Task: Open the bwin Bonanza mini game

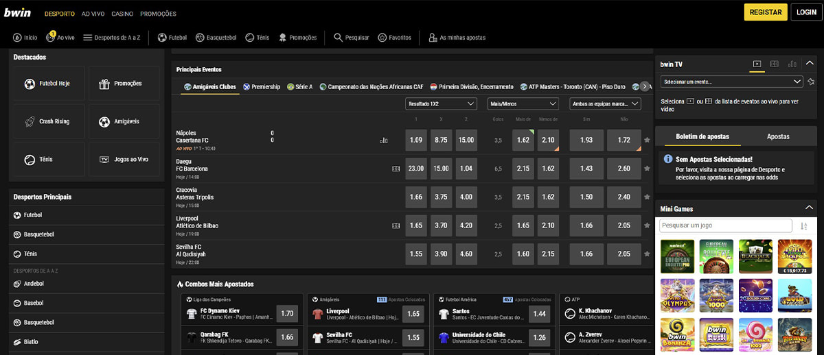Action: click(x=676, y=334)
